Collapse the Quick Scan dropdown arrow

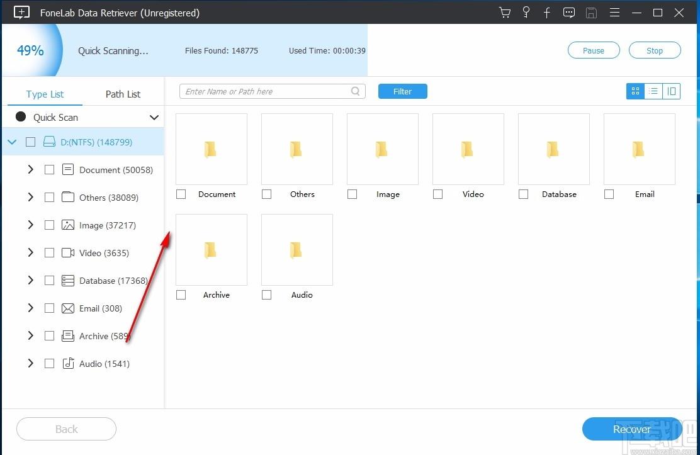click(x=154, y=118)
